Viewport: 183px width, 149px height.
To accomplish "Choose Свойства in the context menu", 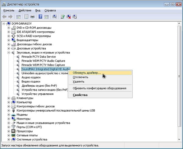I will tap(100, 95).
